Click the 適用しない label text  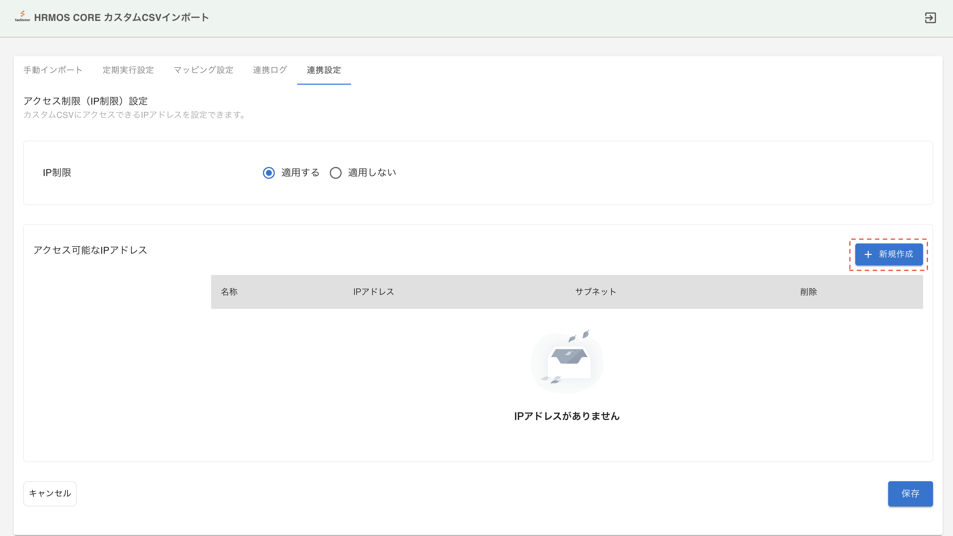click(372, 172)
